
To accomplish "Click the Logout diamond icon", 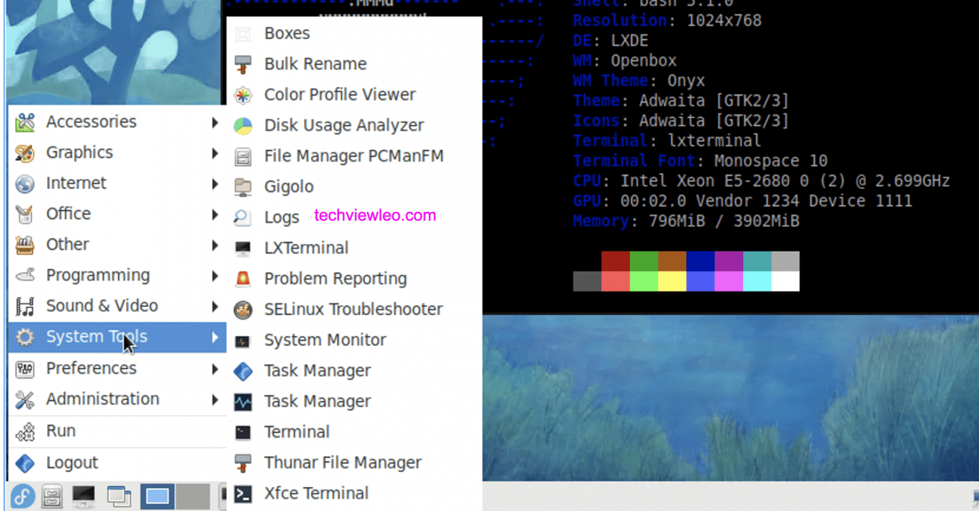I will click(x=25, y=463).
